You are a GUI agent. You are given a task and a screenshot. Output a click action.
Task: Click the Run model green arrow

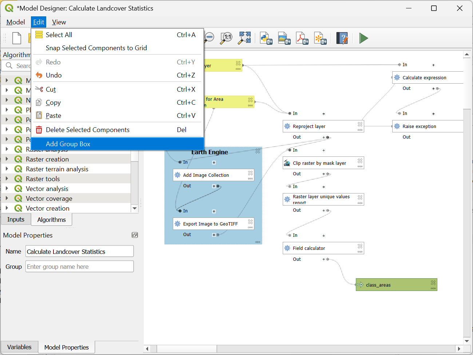point(363,38)
